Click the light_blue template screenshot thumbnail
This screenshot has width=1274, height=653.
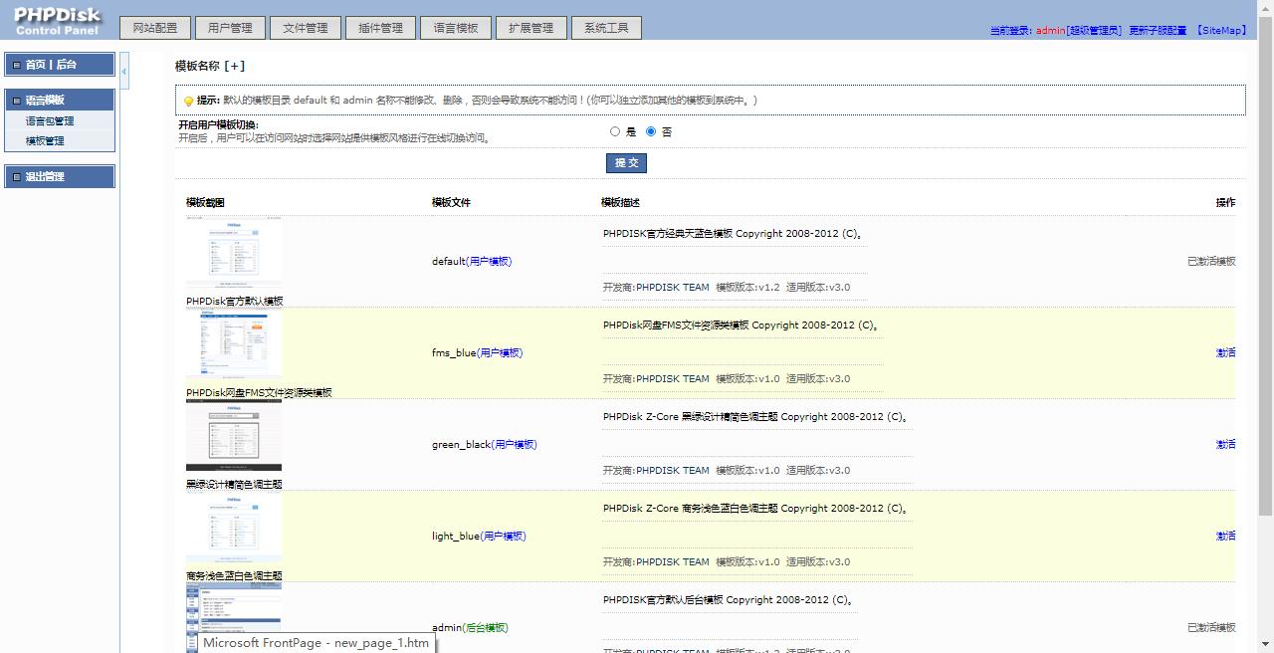coord(234,529)
